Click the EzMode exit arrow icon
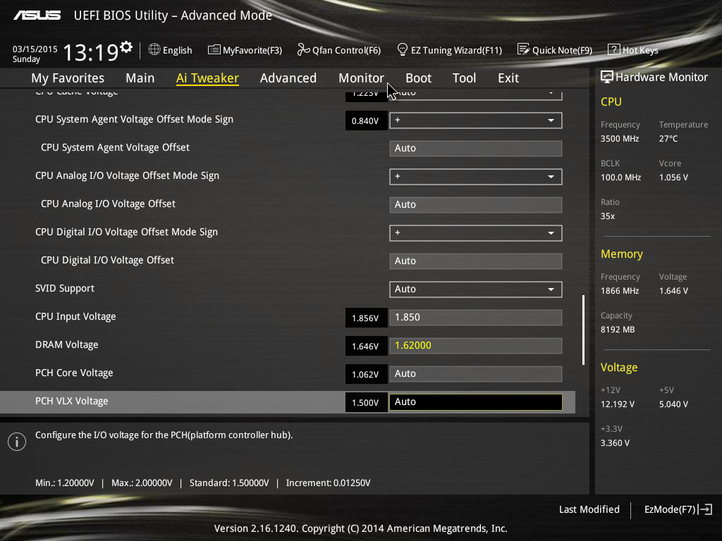Screen dimensions: 722x541 click(705, 509)
